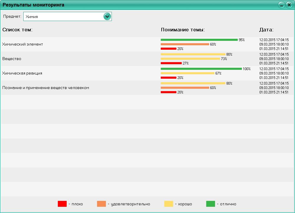Click the Понимание темы header
This screenshot has height=213, width=295.
(183, 30)
